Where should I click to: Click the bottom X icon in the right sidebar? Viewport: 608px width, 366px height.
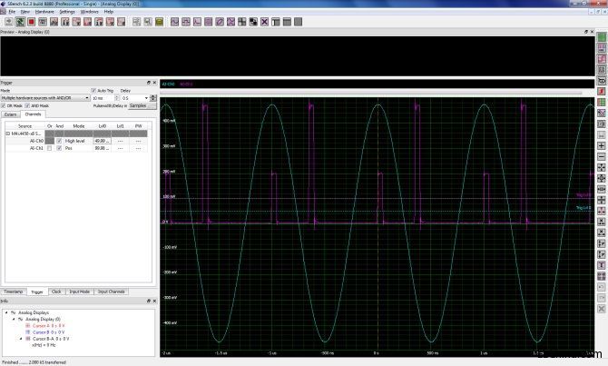602,309
